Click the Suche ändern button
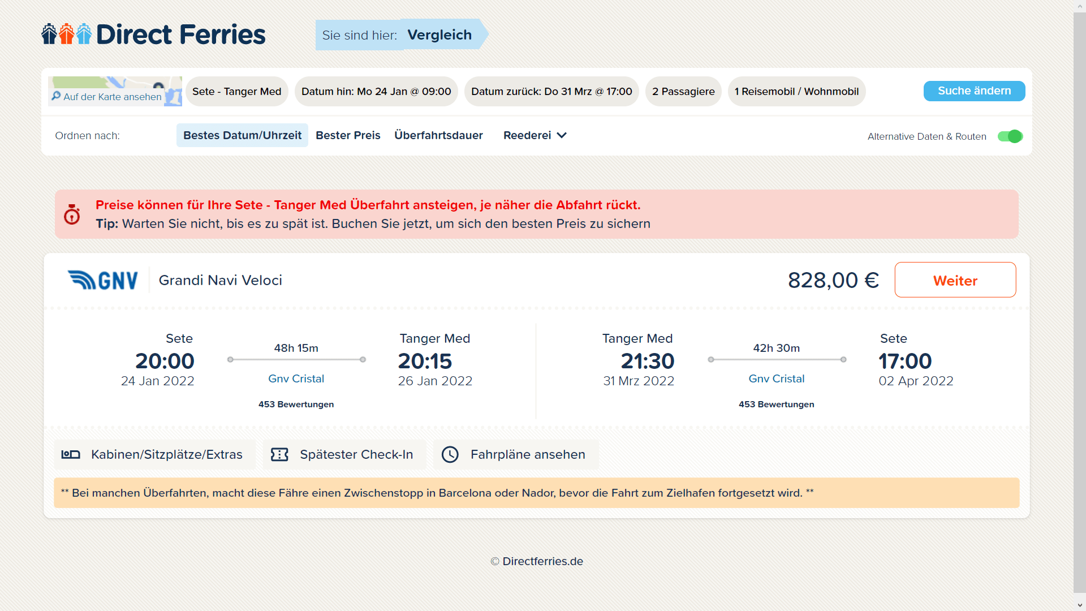 (x=974, y=91)
